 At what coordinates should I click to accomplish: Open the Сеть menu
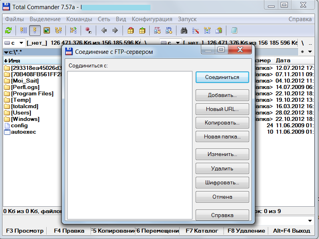click(104, 19)
